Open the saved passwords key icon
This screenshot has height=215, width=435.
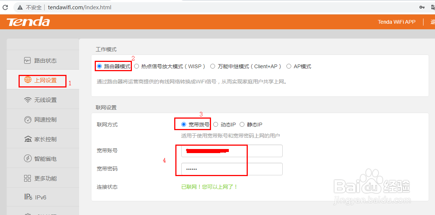[422, 7]
